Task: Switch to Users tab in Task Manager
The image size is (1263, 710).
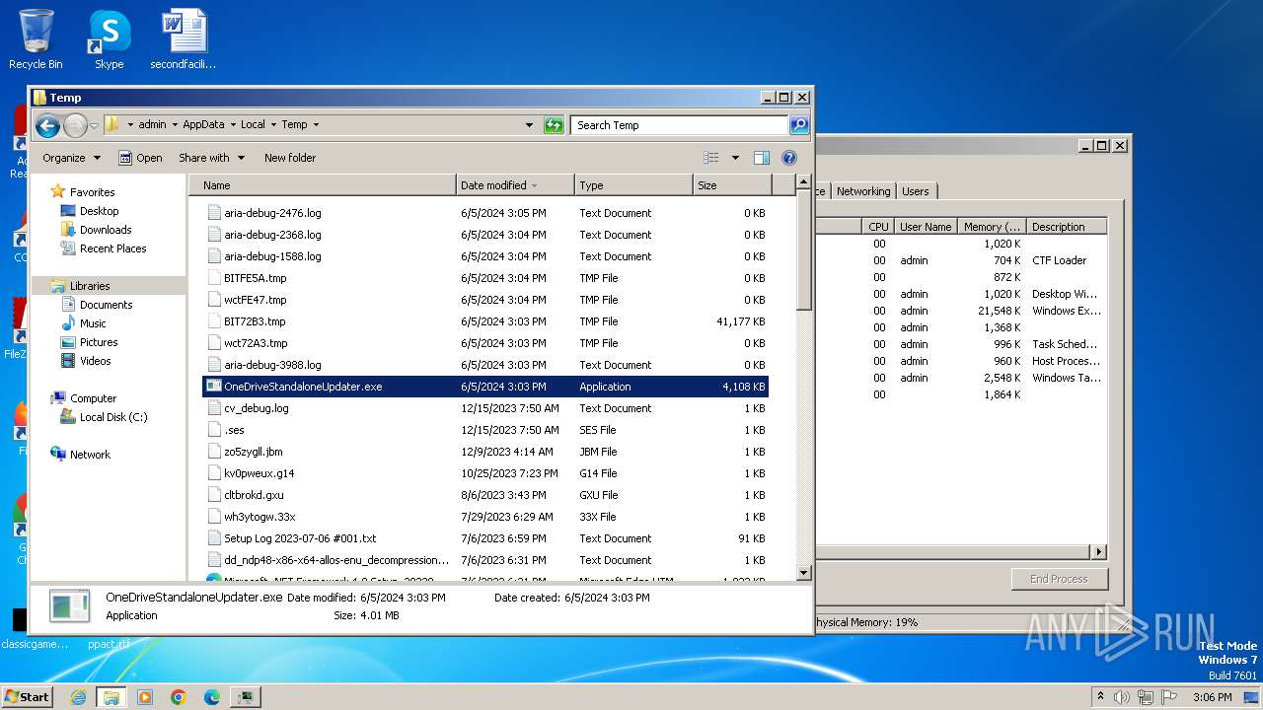Action: 915,191
